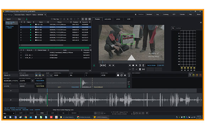Switch clip list to medium thumbnail grid view
The image size is (206, 133).
coord(86,19)
